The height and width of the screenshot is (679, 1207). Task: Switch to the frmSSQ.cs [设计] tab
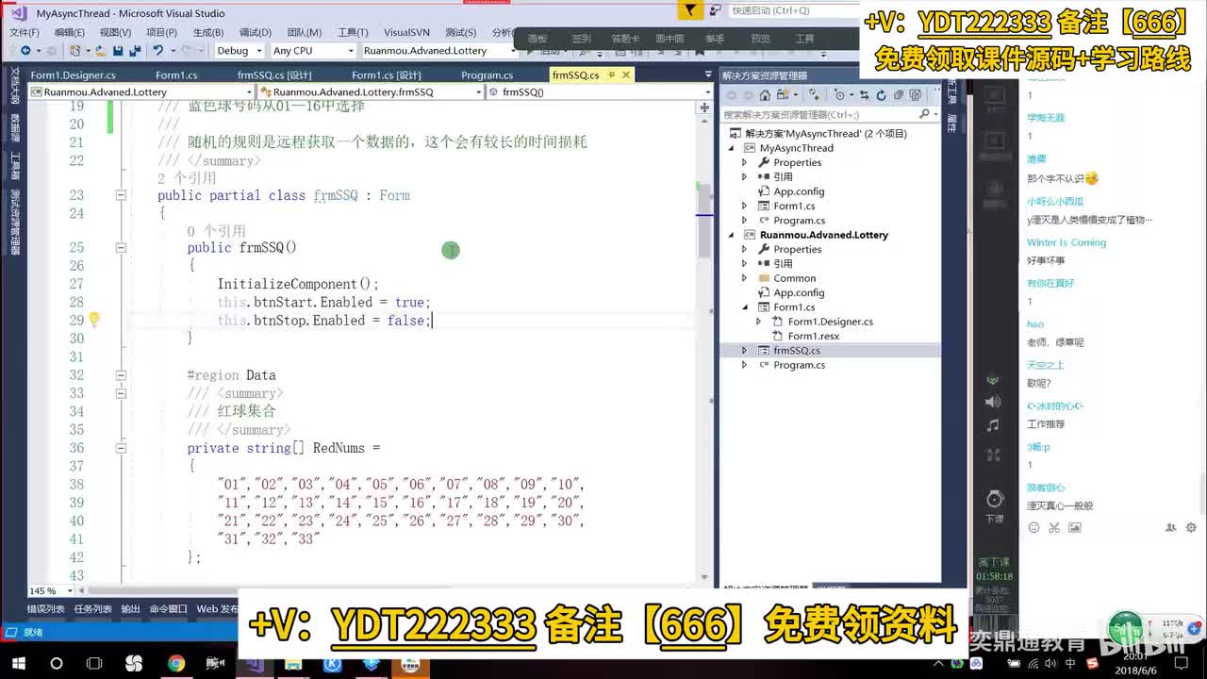pos(274,75)
